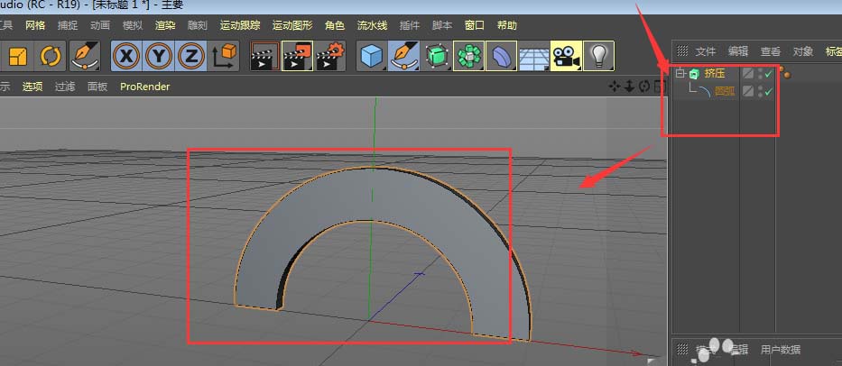Click the green array flower icon
The width and height of the screenshot is (842, 366).
tap(469, 57)
